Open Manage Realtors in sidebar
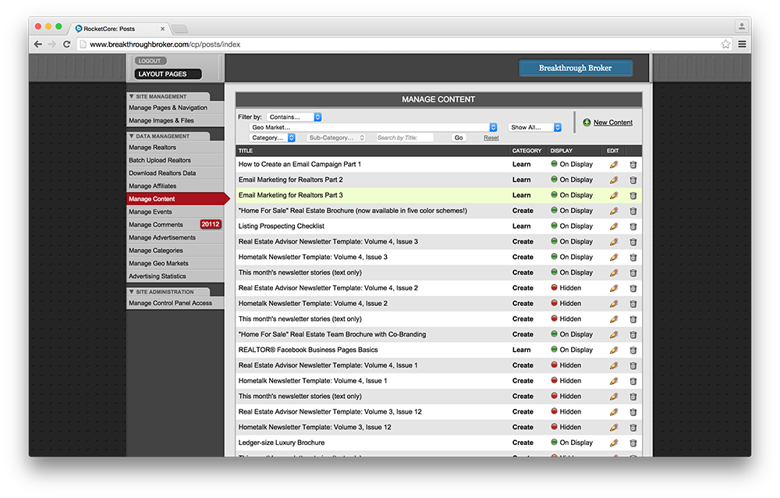Image resolution: width=780 pixels, height=498 pixels. (152, 148)
